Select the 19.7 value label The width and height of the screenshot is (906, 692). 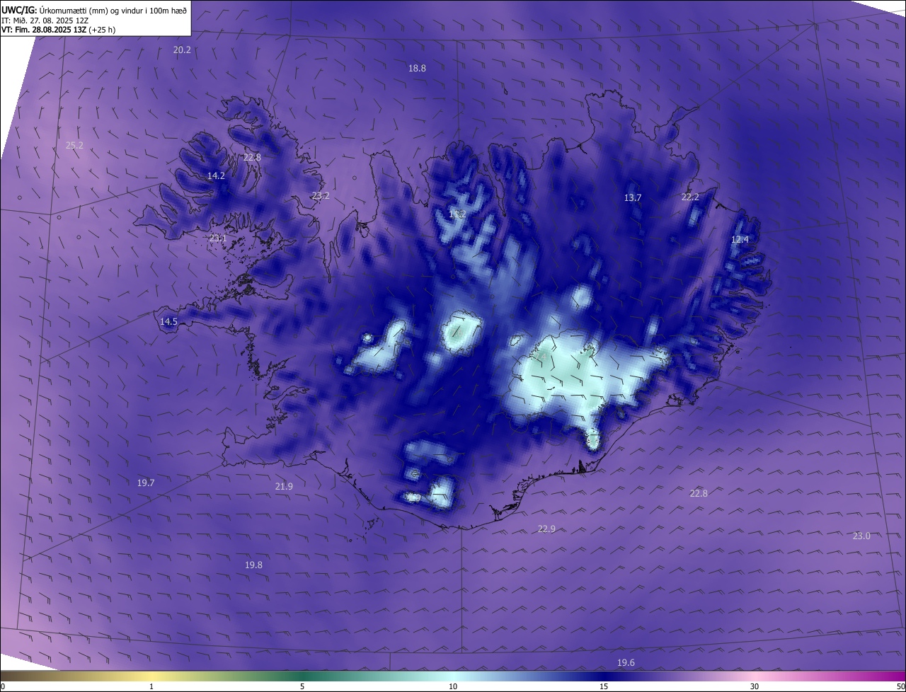click(146, 483)
